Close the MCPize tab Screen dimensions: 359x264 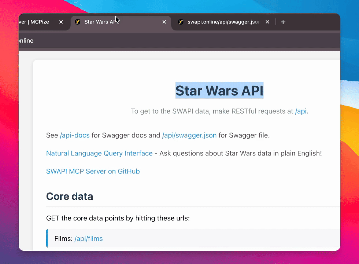(x=61, y=22)
